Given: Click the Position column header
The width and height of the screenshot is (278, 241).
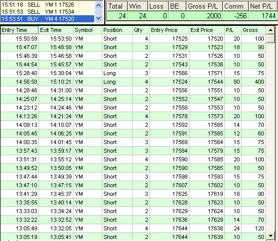Looking at the screenshot, I should coord(117,30).
